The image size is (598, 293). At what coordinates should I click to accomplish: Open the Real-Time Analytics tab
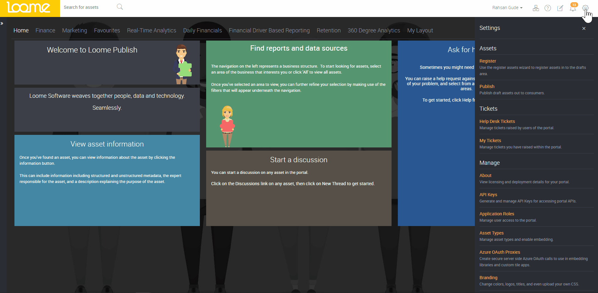[x=151, y=30]
